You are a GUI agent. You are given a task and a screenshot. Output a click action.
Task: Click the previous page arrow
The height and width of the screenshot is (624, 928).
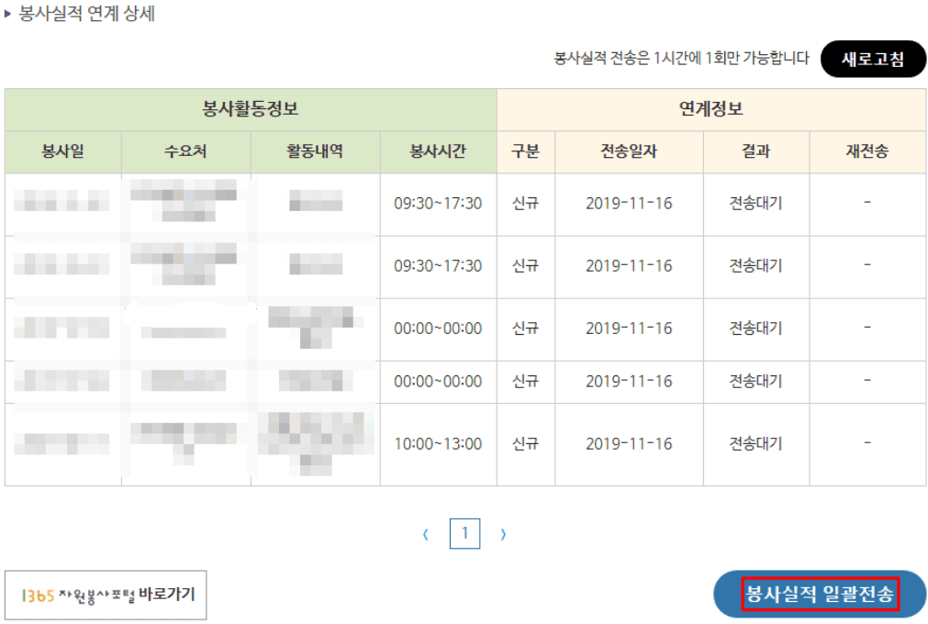(425, 534)
